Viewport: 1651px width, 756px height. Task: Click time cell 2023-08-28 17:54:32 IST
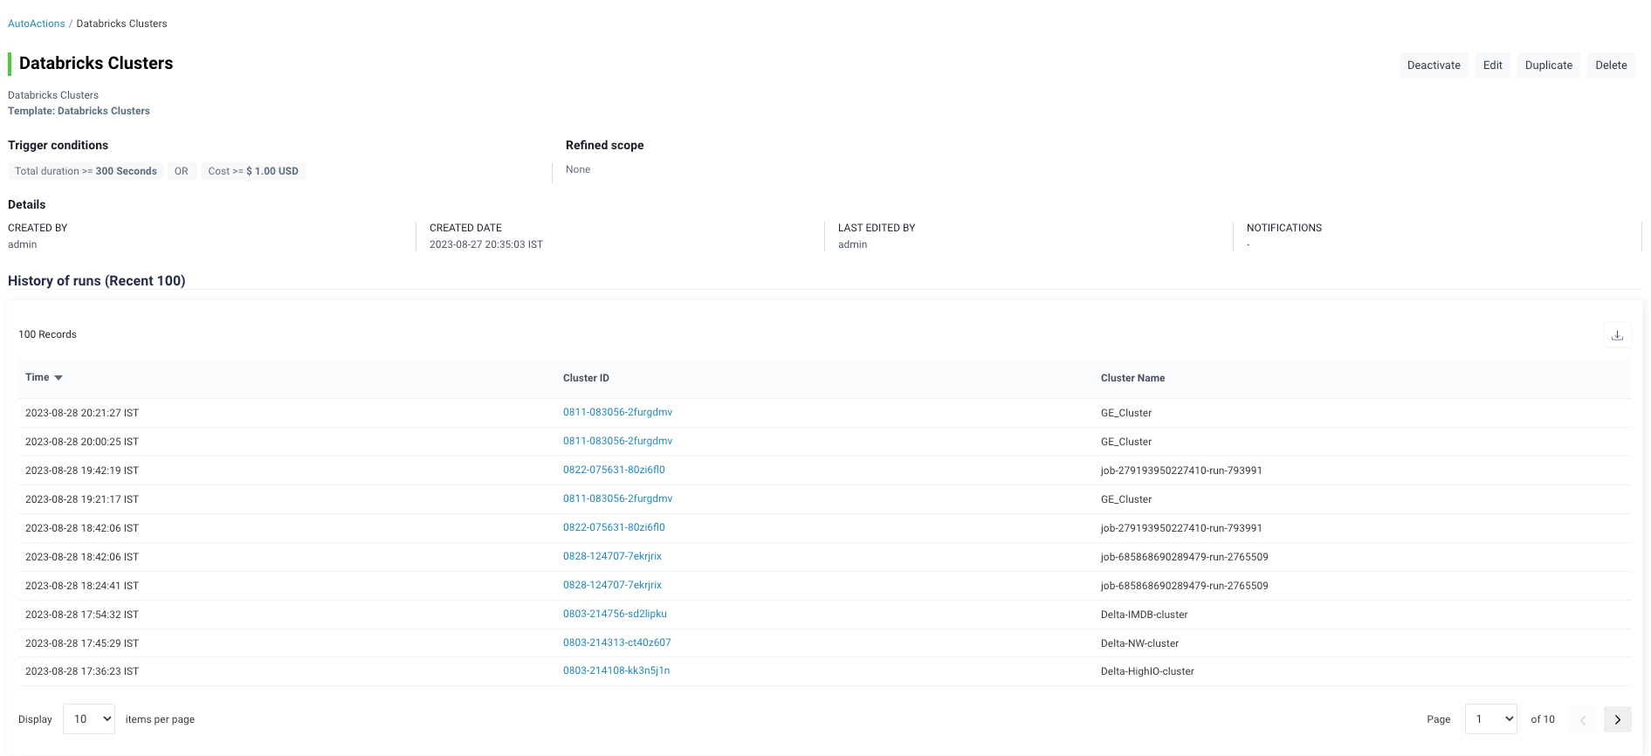point(82,615)
